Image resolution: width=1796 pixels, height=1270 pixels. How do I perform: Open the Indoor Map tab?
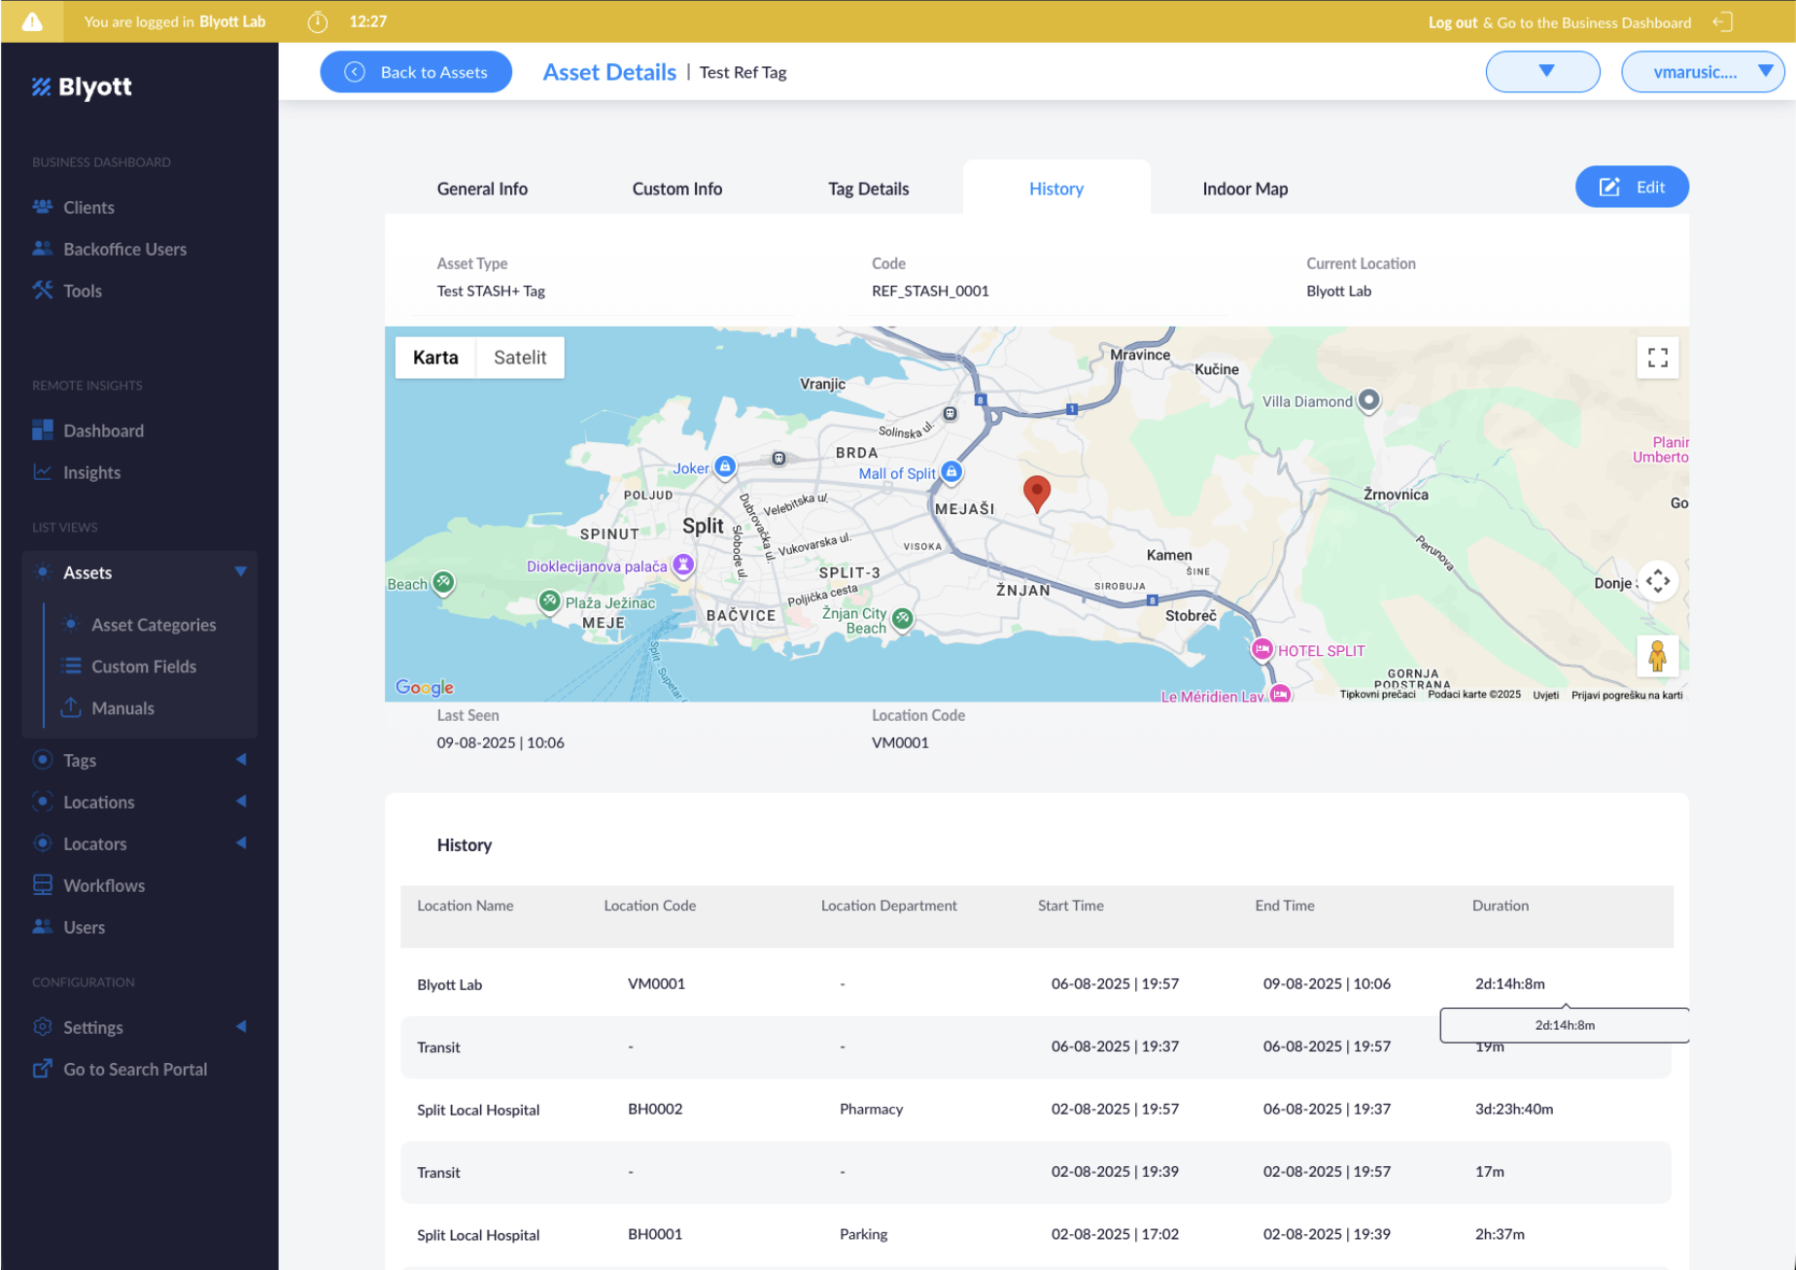[1244, 189]
